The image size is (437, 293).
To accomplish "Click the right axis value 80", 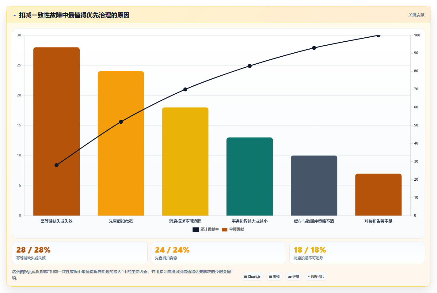I will tap(416, 71).
